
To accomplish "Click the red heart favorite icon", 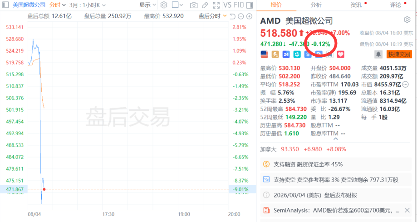I will coord(340,54).
